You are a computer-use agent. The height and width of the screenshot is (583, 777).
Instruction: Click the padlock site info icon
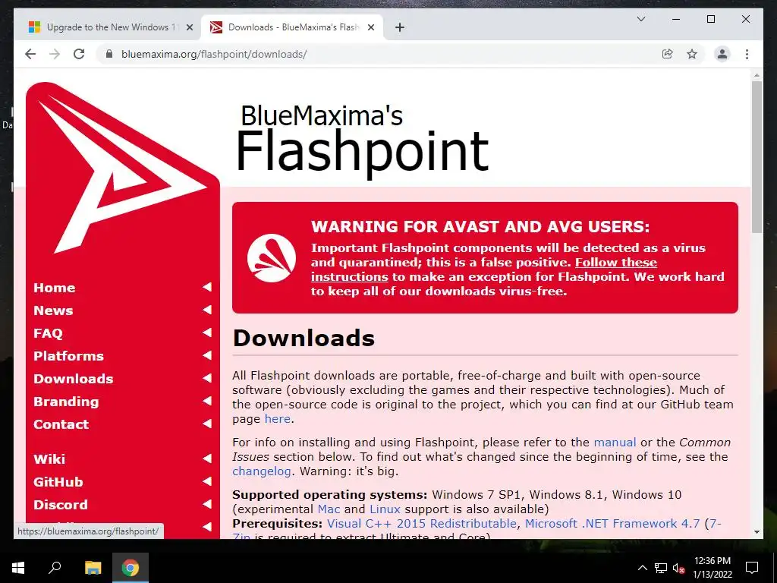click(x=109, y=54)
